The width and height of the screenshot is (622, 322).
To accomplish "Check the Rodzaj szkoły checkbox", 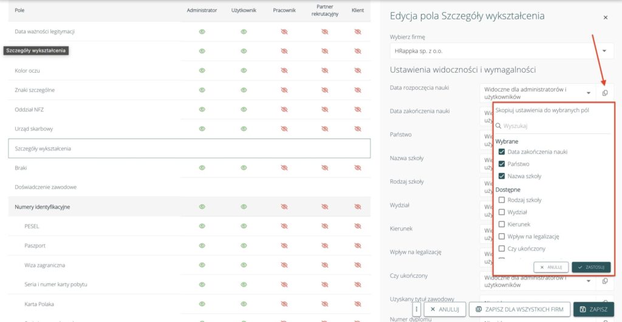I will click(x=502, y=200).
